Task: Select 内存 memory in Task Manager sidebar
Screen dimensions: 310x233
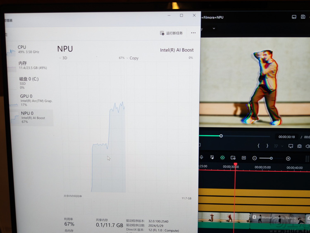Action: click(30, 65)
